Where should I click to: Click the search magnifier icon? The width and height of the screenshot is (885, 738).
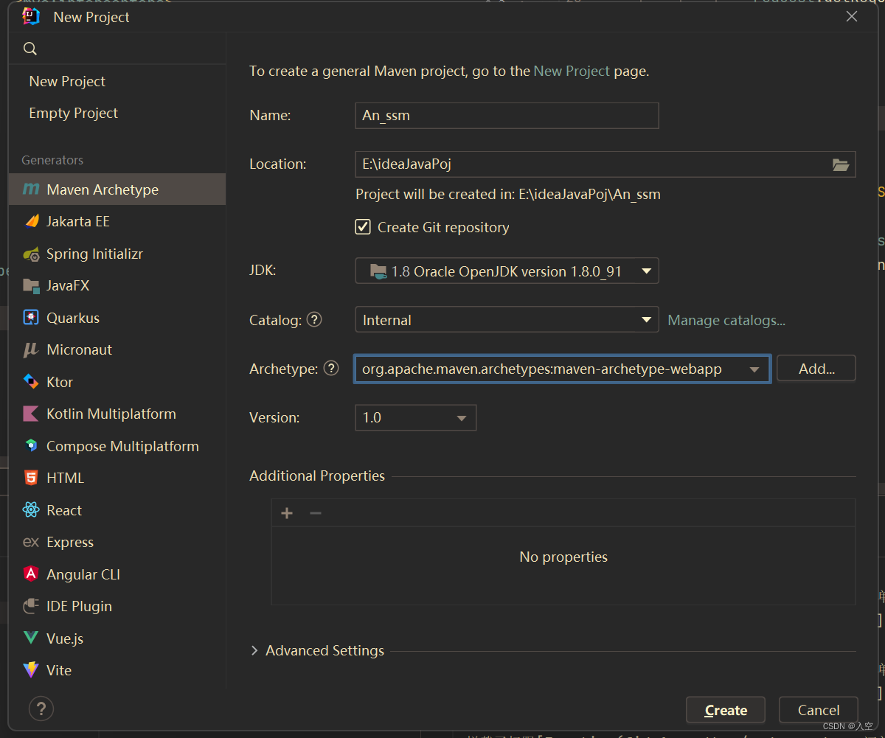click(30, 49)
